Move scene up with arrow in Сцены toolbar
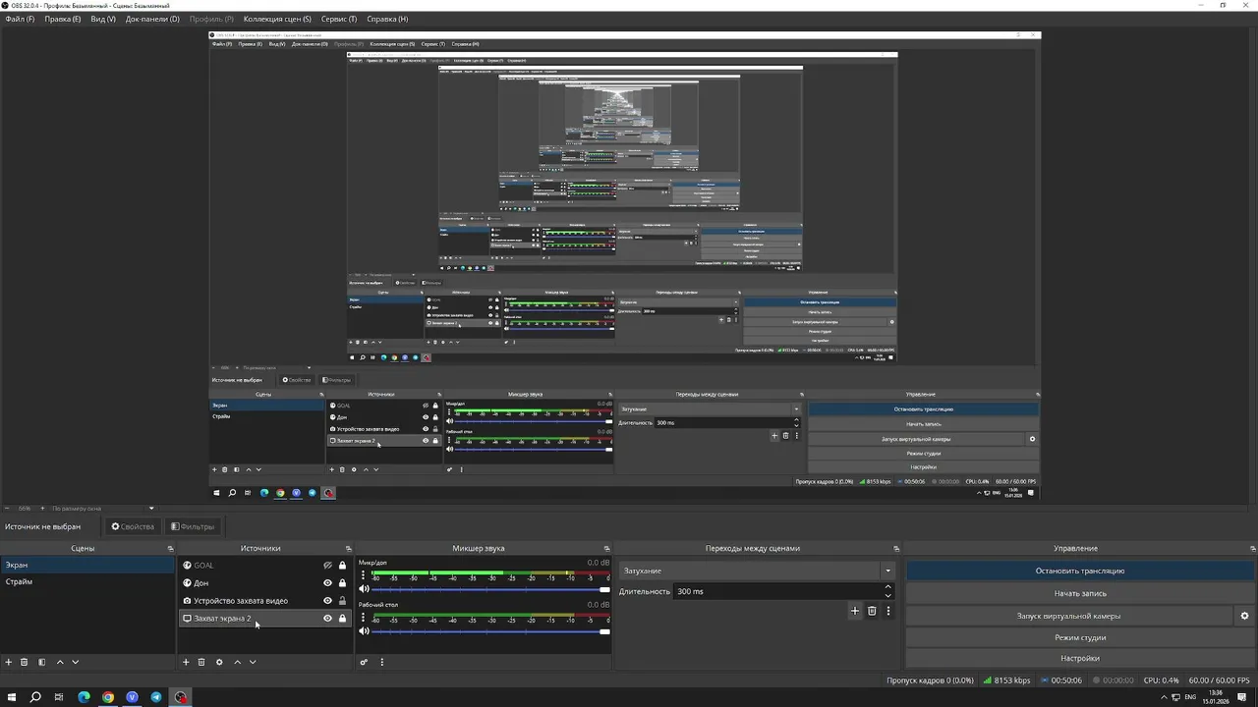 click(x=60, y=662)
